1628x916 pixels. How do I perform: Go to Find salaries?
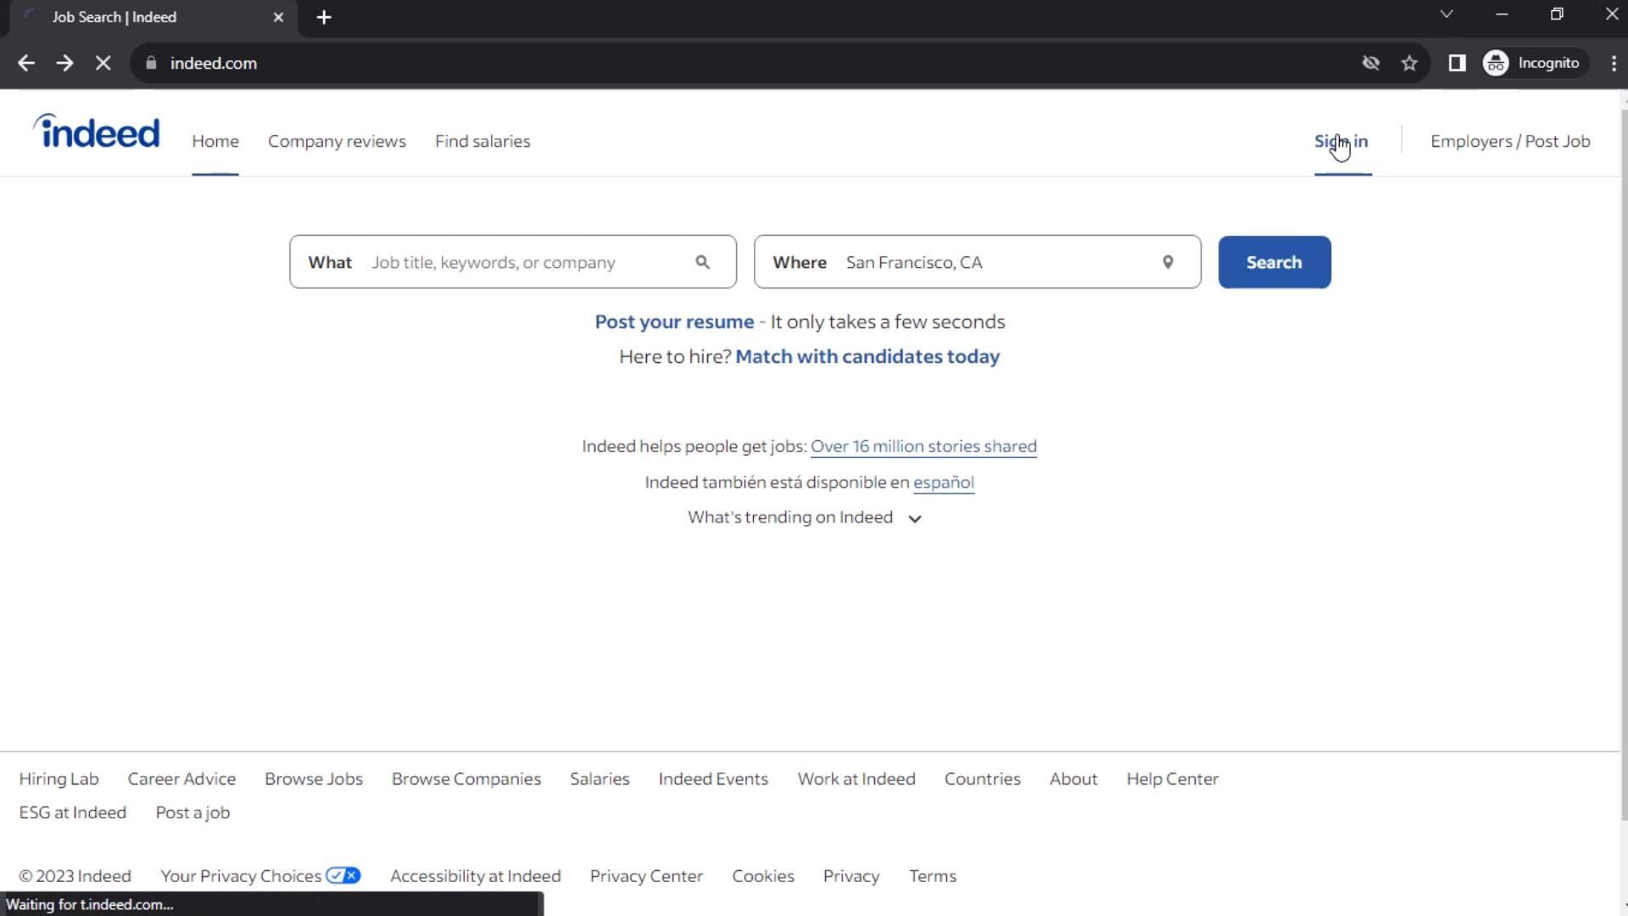coord(482,142)
